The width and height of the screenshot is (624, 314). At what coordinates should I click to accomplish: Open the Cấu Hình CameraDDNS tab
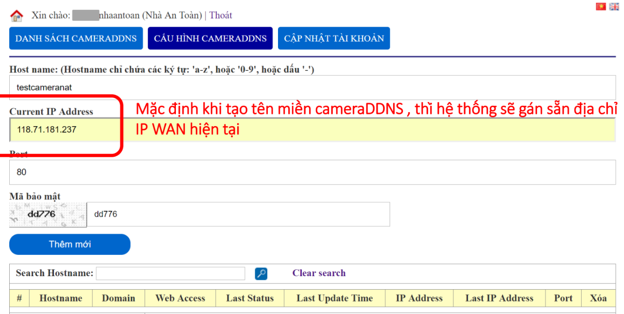click(210, 38)
